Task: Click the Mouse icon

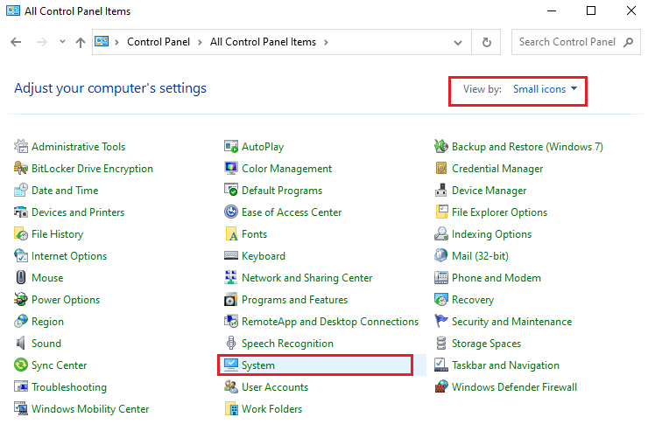Action: coord(21,278)
